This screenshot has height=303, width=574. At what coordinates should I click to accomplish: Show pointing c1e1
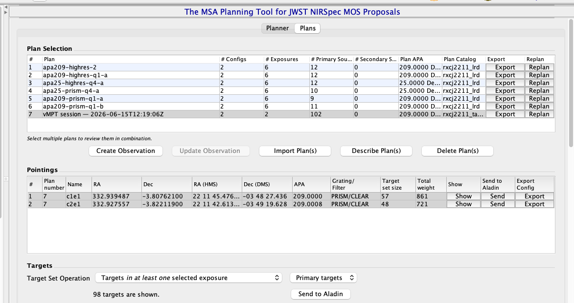point(463,196)
